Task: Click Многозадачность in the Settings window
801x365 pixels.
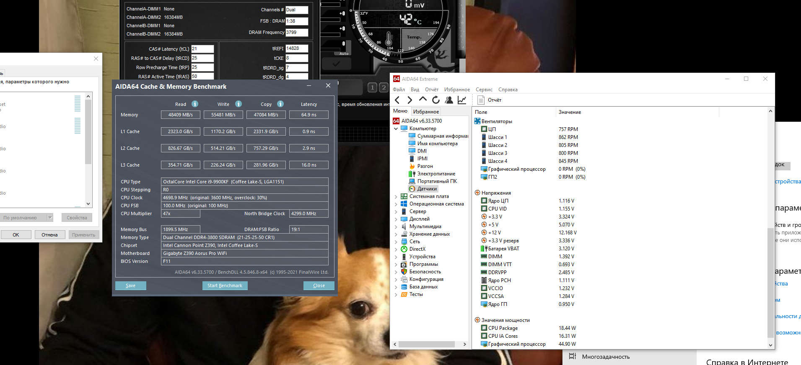Action: tap(606, 357)
